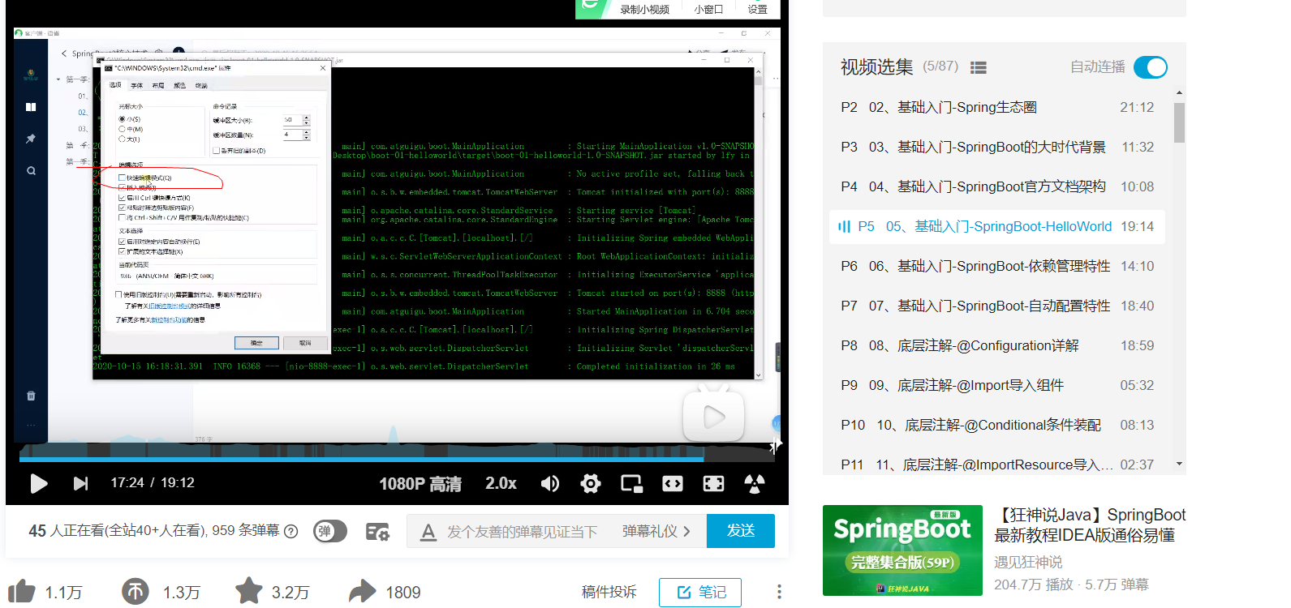1291x608 pixels.
Task: Increase 缓冲区数量 with stepper arrow
Action: 306,132
